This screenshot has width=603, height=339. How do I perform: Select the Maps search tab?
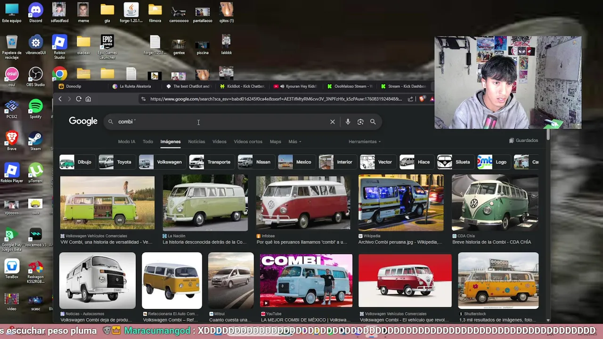click(x=275, y=141)
